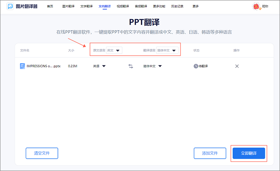Viewport: 280px width, 171px height.
Task: Click the swap languages arrows icon
Action: (131, 66)
